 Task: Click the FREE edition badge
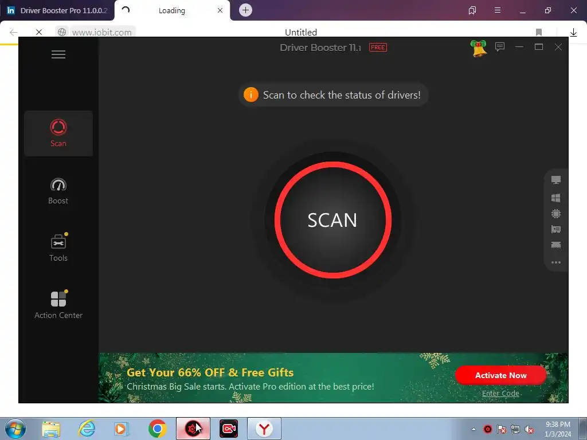click(x=378, y=48)
